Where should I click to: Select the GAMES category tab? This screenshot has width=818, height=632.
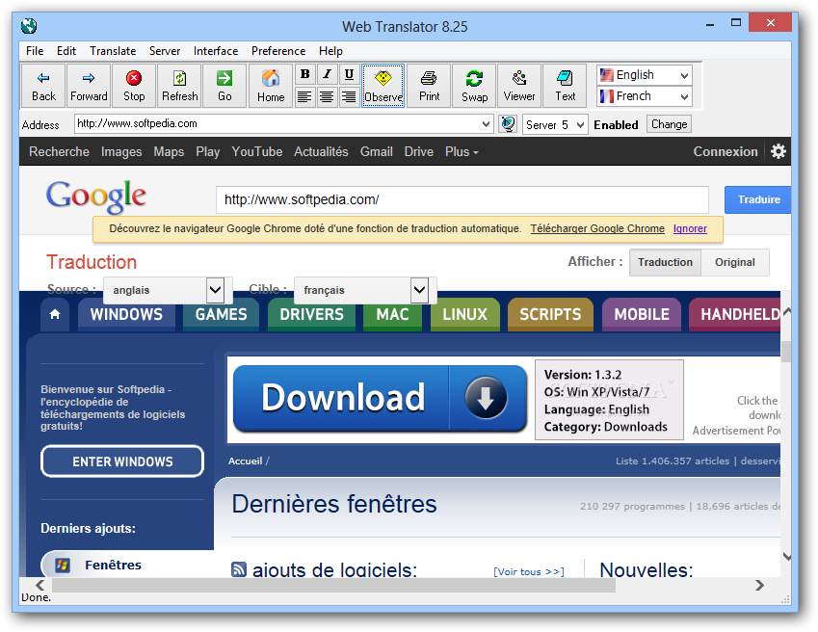[x=222, y=314]
